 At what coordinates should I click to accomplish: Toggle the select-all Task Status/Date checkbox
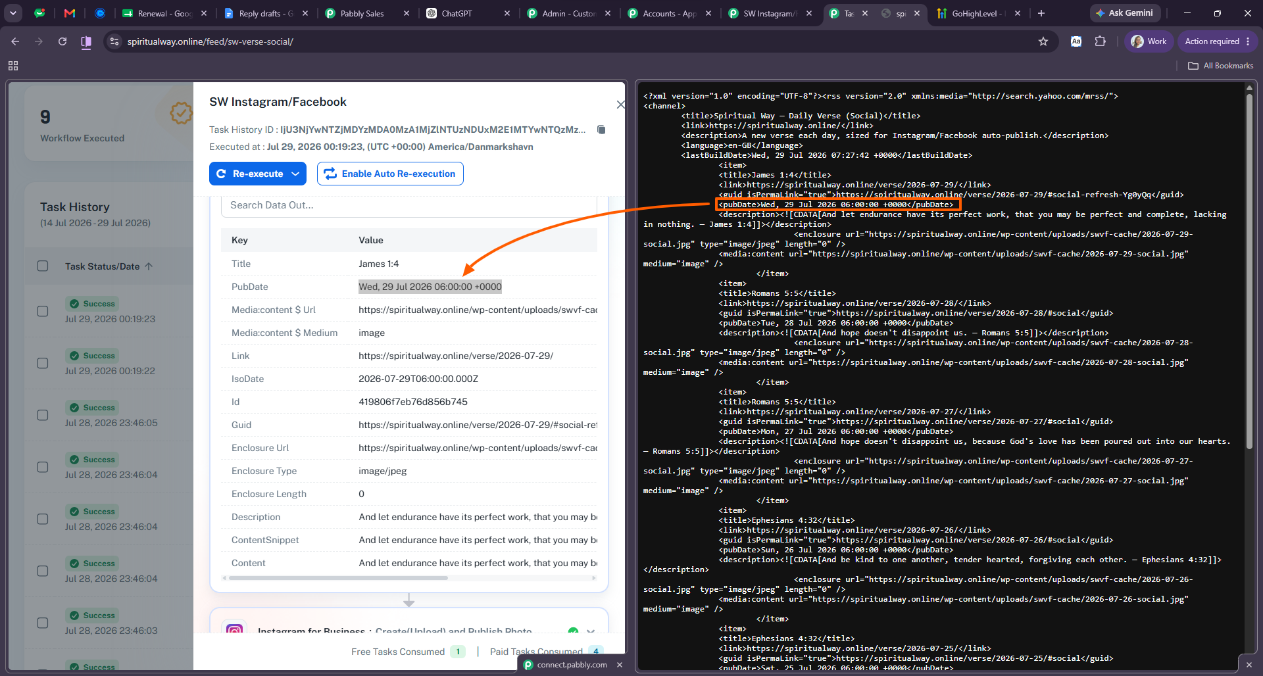(43, 266)
